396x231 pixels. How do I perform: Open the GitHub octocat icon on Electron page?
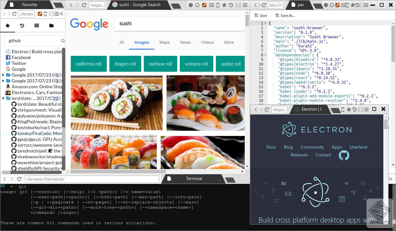(344, 155)
